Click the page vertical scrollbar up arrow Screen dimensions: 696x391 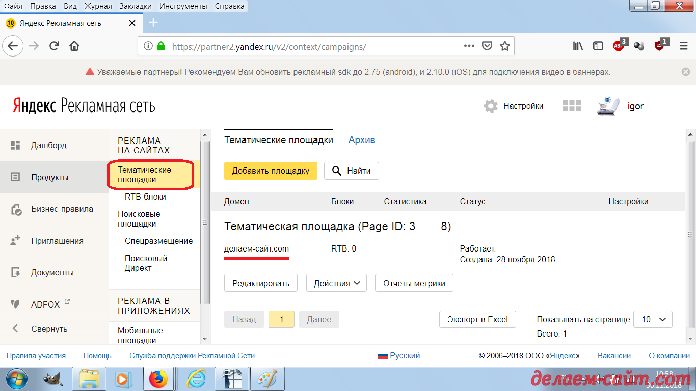click(x=690, y=134)
